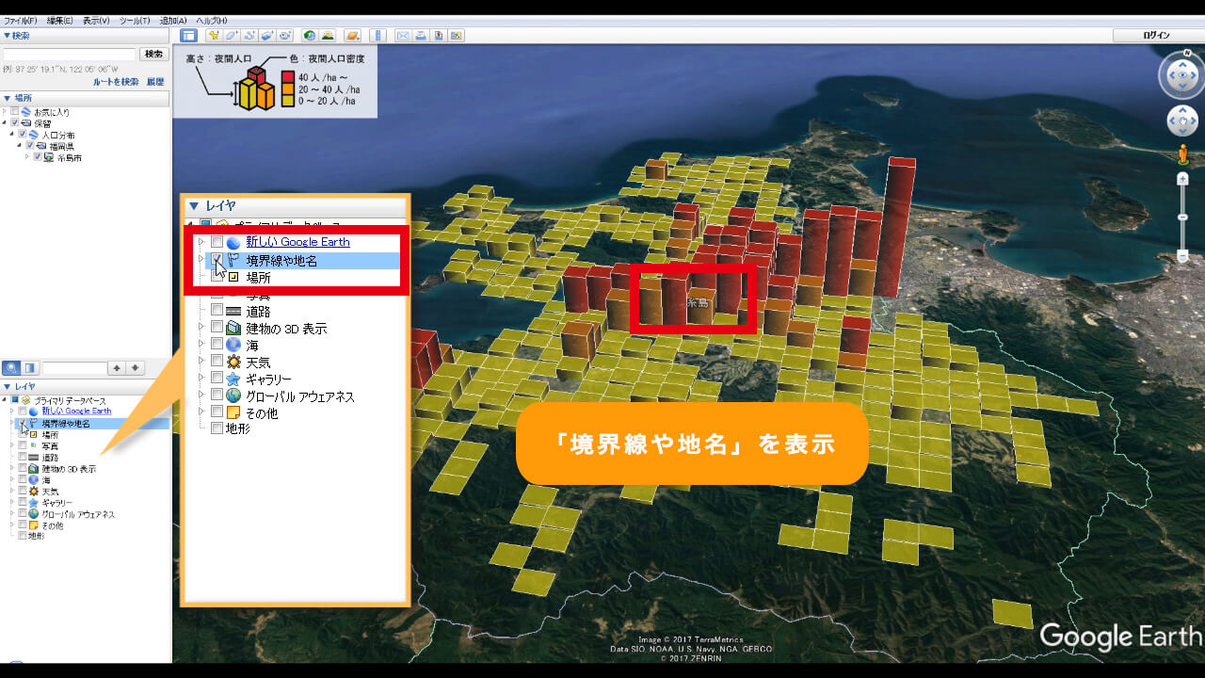
Task: Click the zoom out minus button
Action: [x=1182, y=256]
